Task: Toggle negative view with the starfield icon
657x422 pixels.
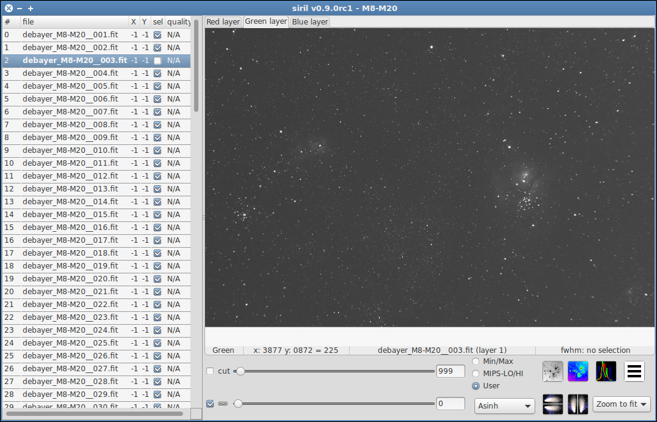Action: click(553, 371)
